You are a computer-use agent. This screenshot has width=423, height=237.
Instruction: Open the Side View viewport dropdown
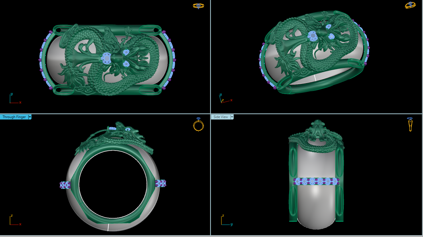(231, 117)
